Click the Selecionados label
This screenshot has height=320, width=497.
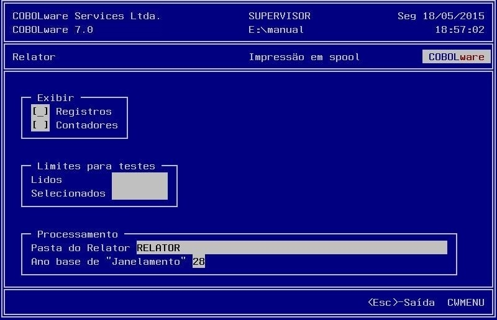point(68,193)
